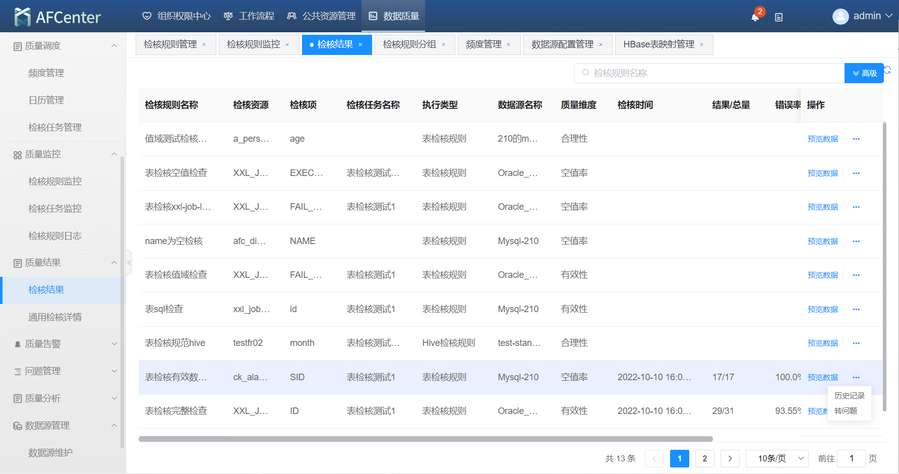Open the 10条/页 page size dropdown
The image size is (899, 474).
point(777,458)
